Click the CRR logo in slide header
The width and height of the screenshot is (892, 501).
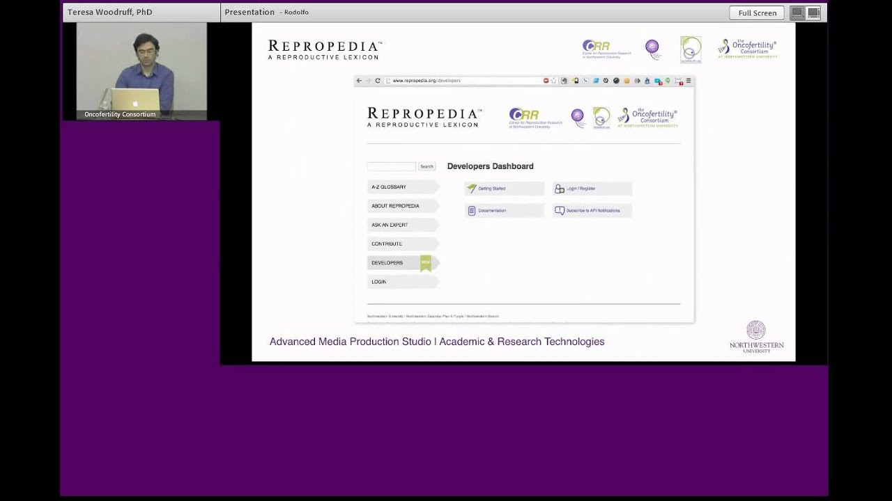tap(606, 49)
